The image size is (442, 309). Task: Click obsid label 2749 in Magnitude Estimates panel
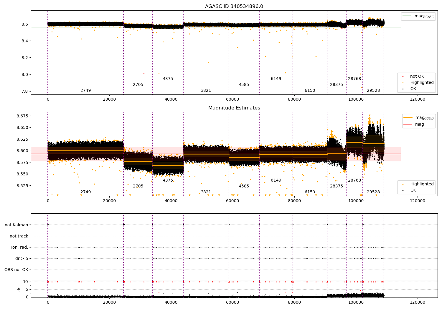[85, 192]
